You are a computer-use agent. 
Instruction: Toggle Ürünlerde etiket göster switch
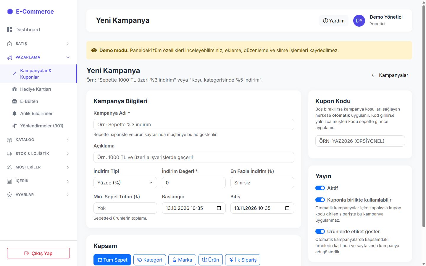point(320,231)
